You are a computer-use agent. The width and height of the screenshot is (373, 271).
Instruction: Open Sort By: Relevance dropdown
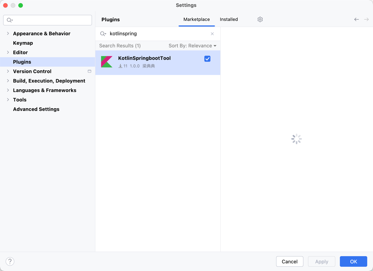click(x=193, y=46)
